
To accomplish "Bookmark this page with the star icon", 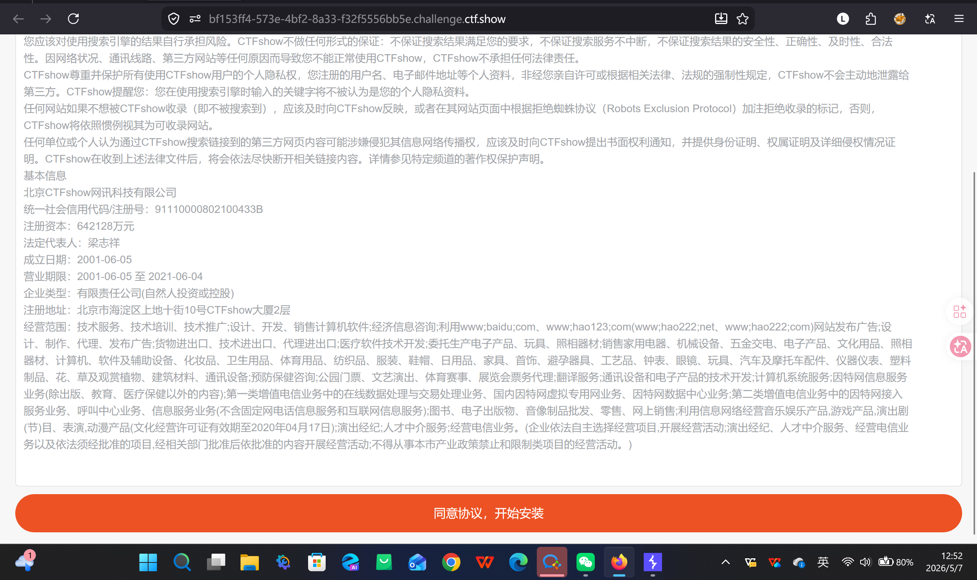I will (743, 19).
